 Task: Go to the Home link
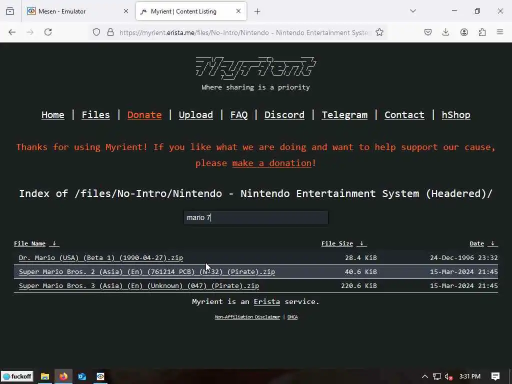(x=53, y=115)
